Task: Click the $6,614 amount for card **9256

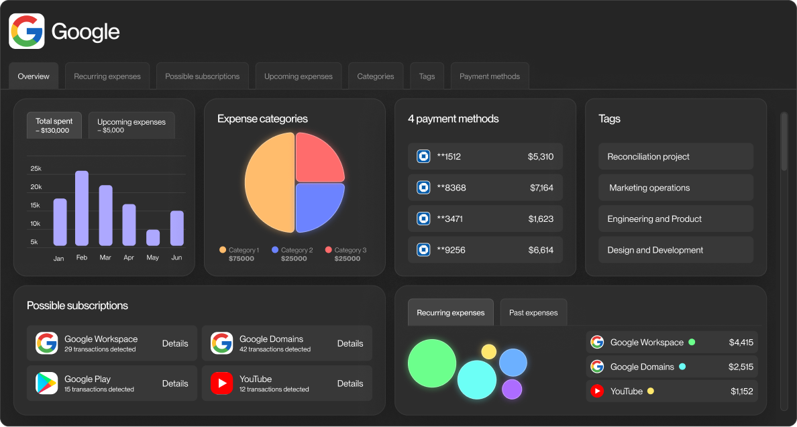Action: [x=540, y=250]
